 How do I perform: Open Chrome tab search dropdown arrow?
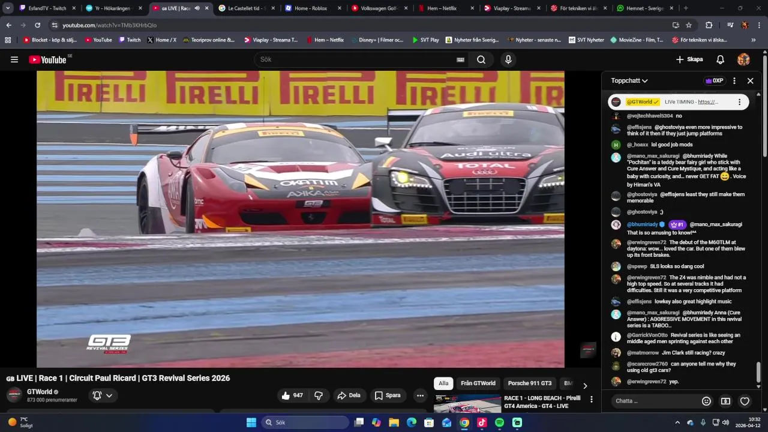(8, 8)
